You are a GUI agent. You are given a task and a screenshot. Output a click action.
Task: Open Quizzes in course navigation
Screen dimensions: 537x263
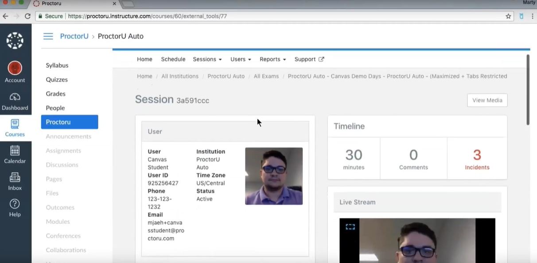coord(57,80)
